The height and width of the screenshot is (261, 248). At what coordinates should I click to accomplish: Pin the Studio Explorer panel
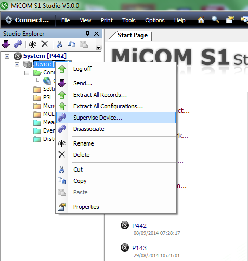88,34
